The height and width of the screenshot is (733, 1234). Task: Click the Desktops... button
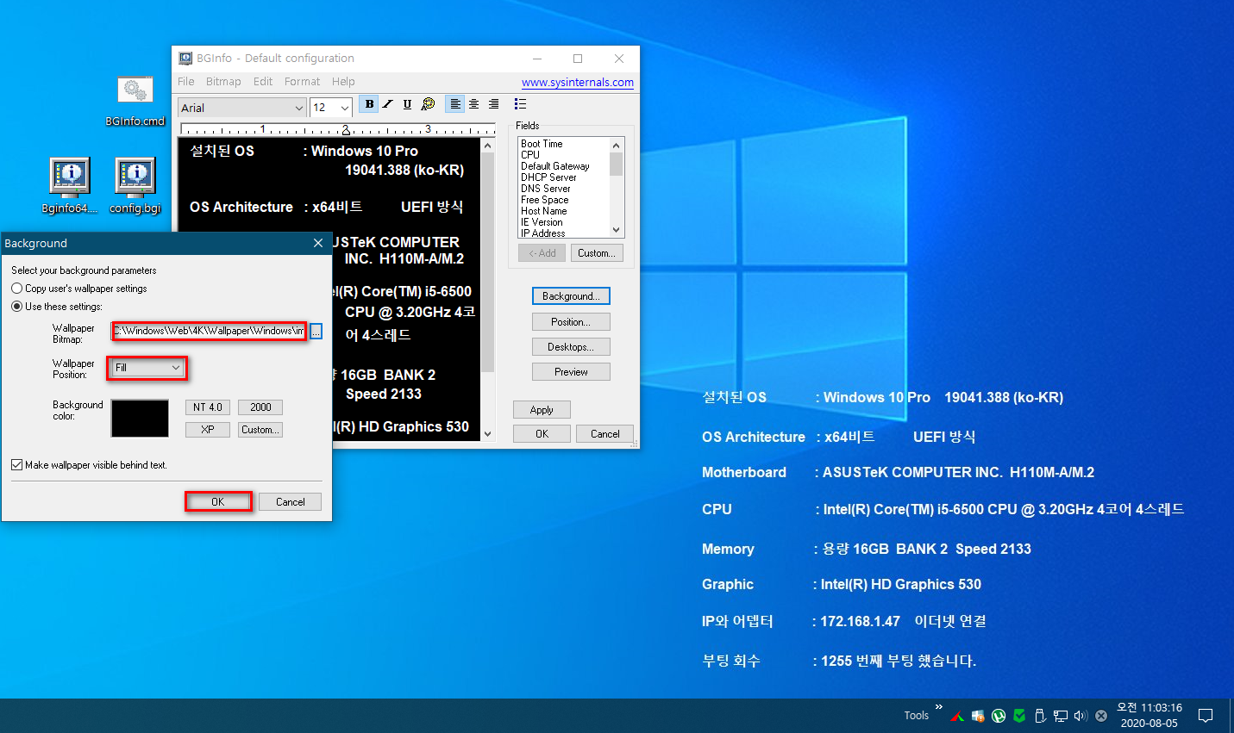point(571,347)
